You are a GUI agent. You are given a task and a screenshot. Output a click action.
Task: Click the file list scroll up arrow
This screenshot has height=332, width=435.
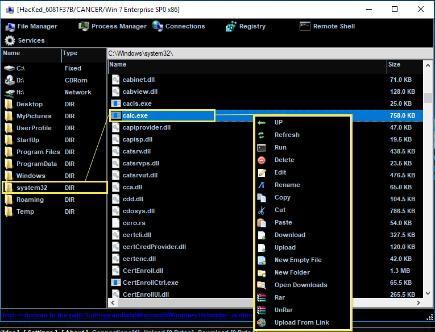click(428, 66)
